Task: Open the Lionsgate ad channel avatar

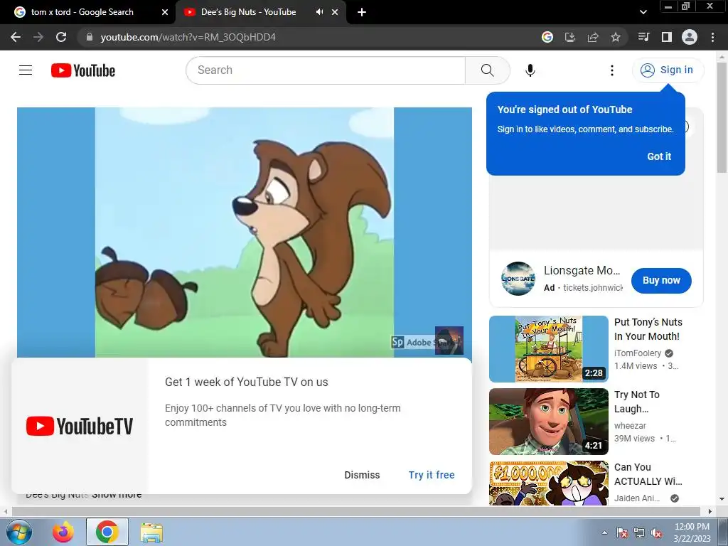Action: coord(518,279)
